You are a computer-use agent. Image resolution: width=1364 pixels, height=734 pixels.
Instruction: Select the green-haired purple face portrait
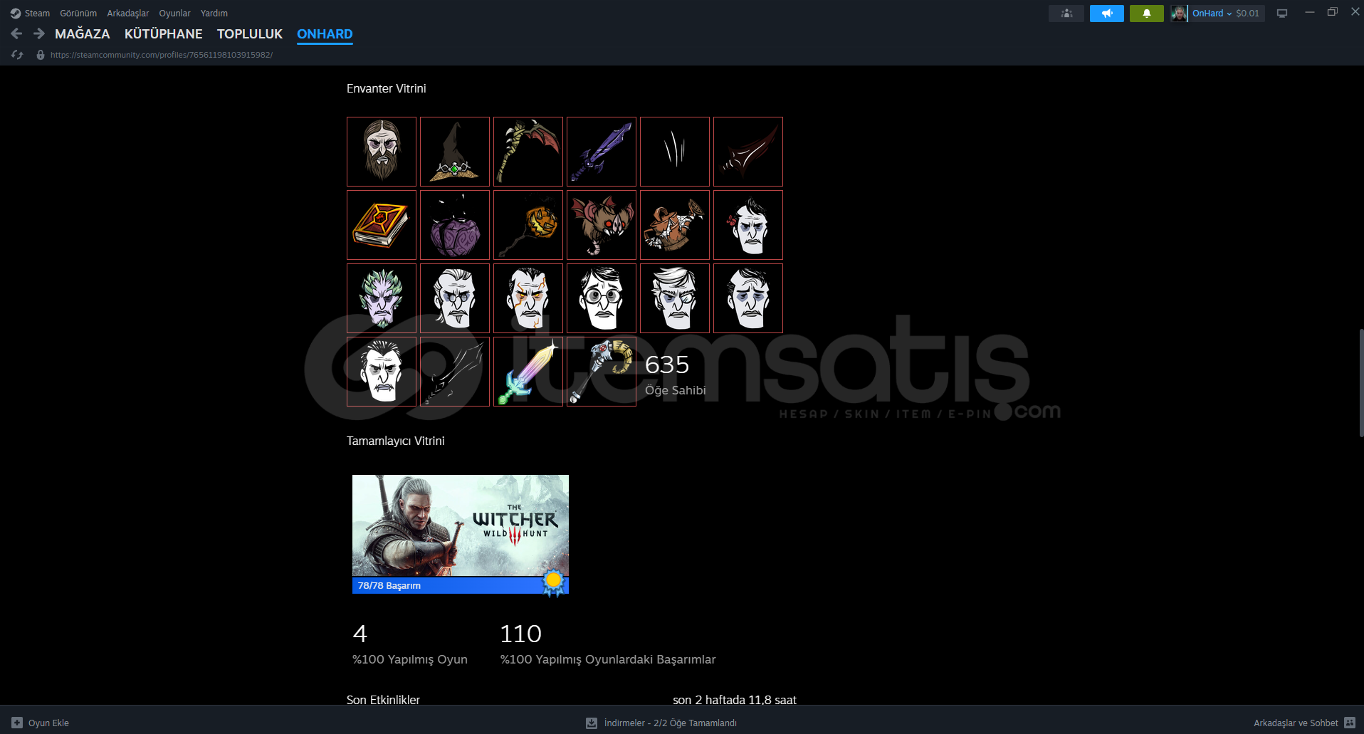coord(382,298)
